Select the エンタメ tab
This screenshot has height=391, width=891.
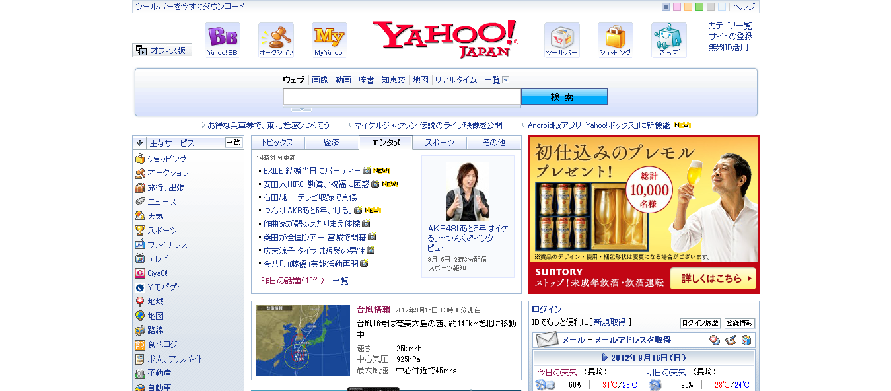point(386,143)
